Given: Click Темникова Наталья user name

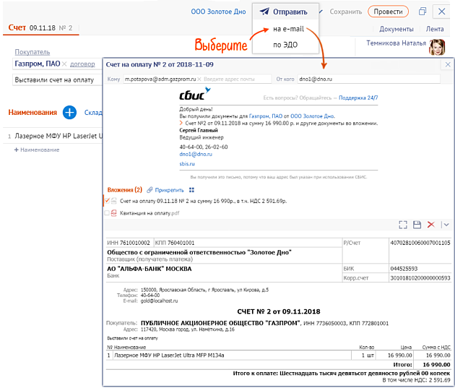Looking at the screenshot, I should (x=396, y=43).
